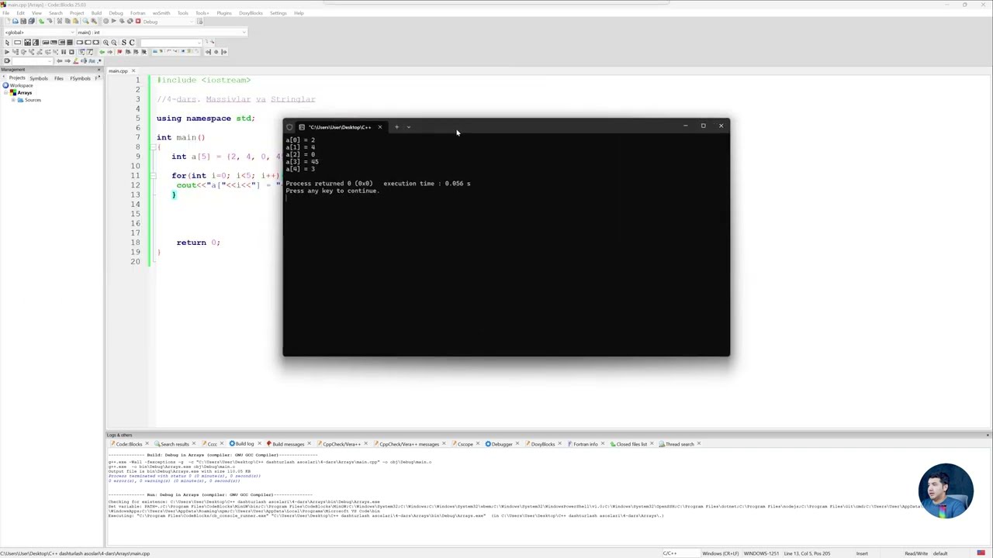Click the Replace toolbar icon
The width and height of the screenshot is (993, 558).
[x=94, y=21]
